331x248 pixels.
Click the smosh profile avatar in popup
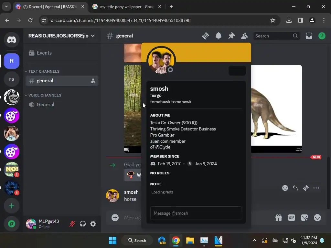(x=161, y=60)
